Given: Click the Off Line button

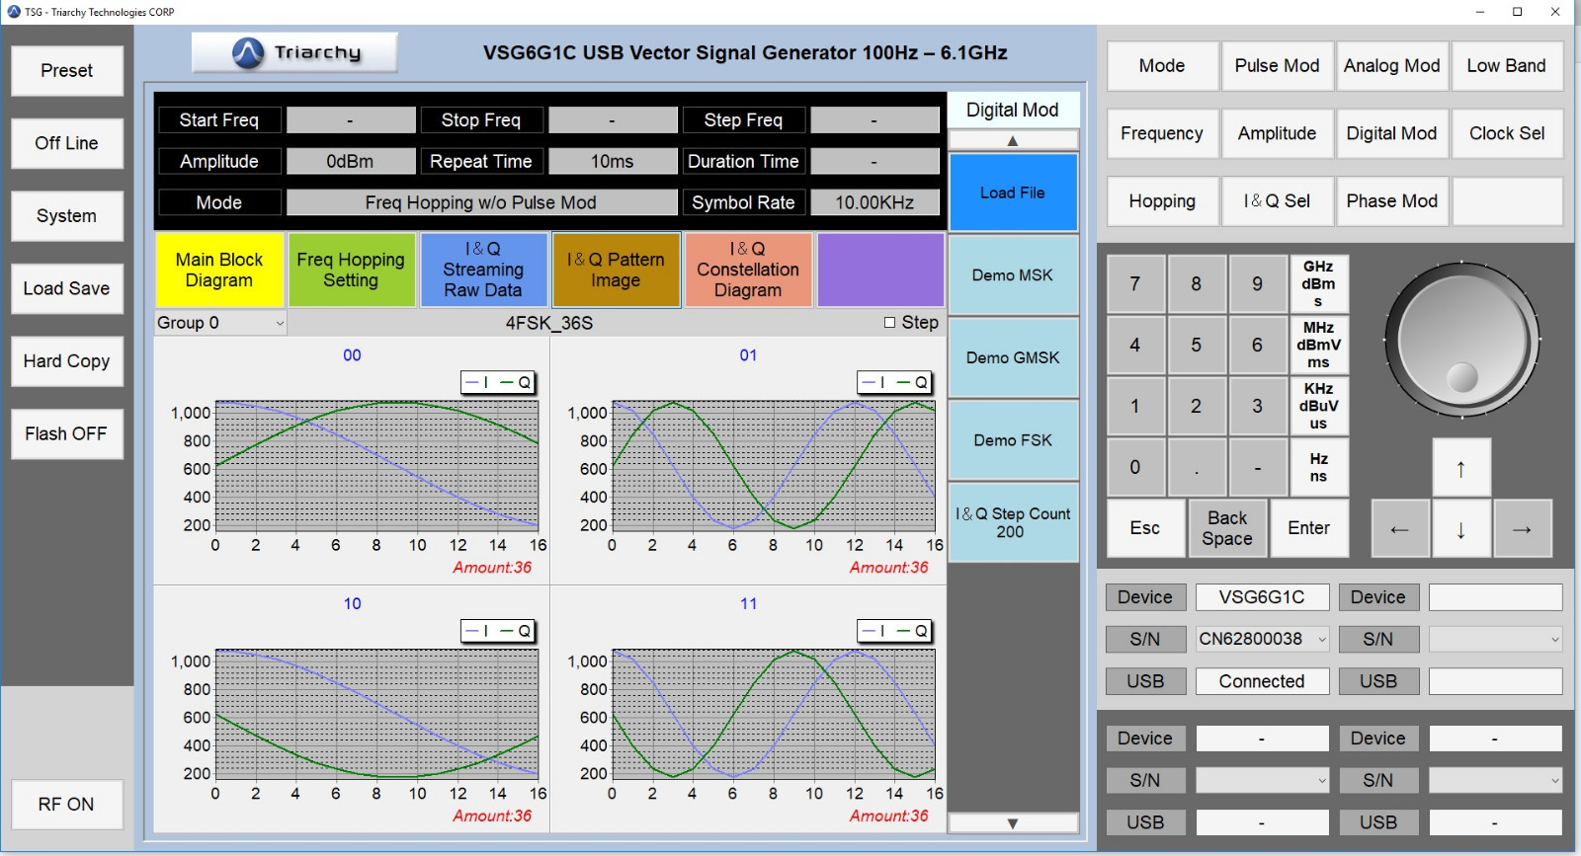Looking at the screenshot, I should (66, 143).
